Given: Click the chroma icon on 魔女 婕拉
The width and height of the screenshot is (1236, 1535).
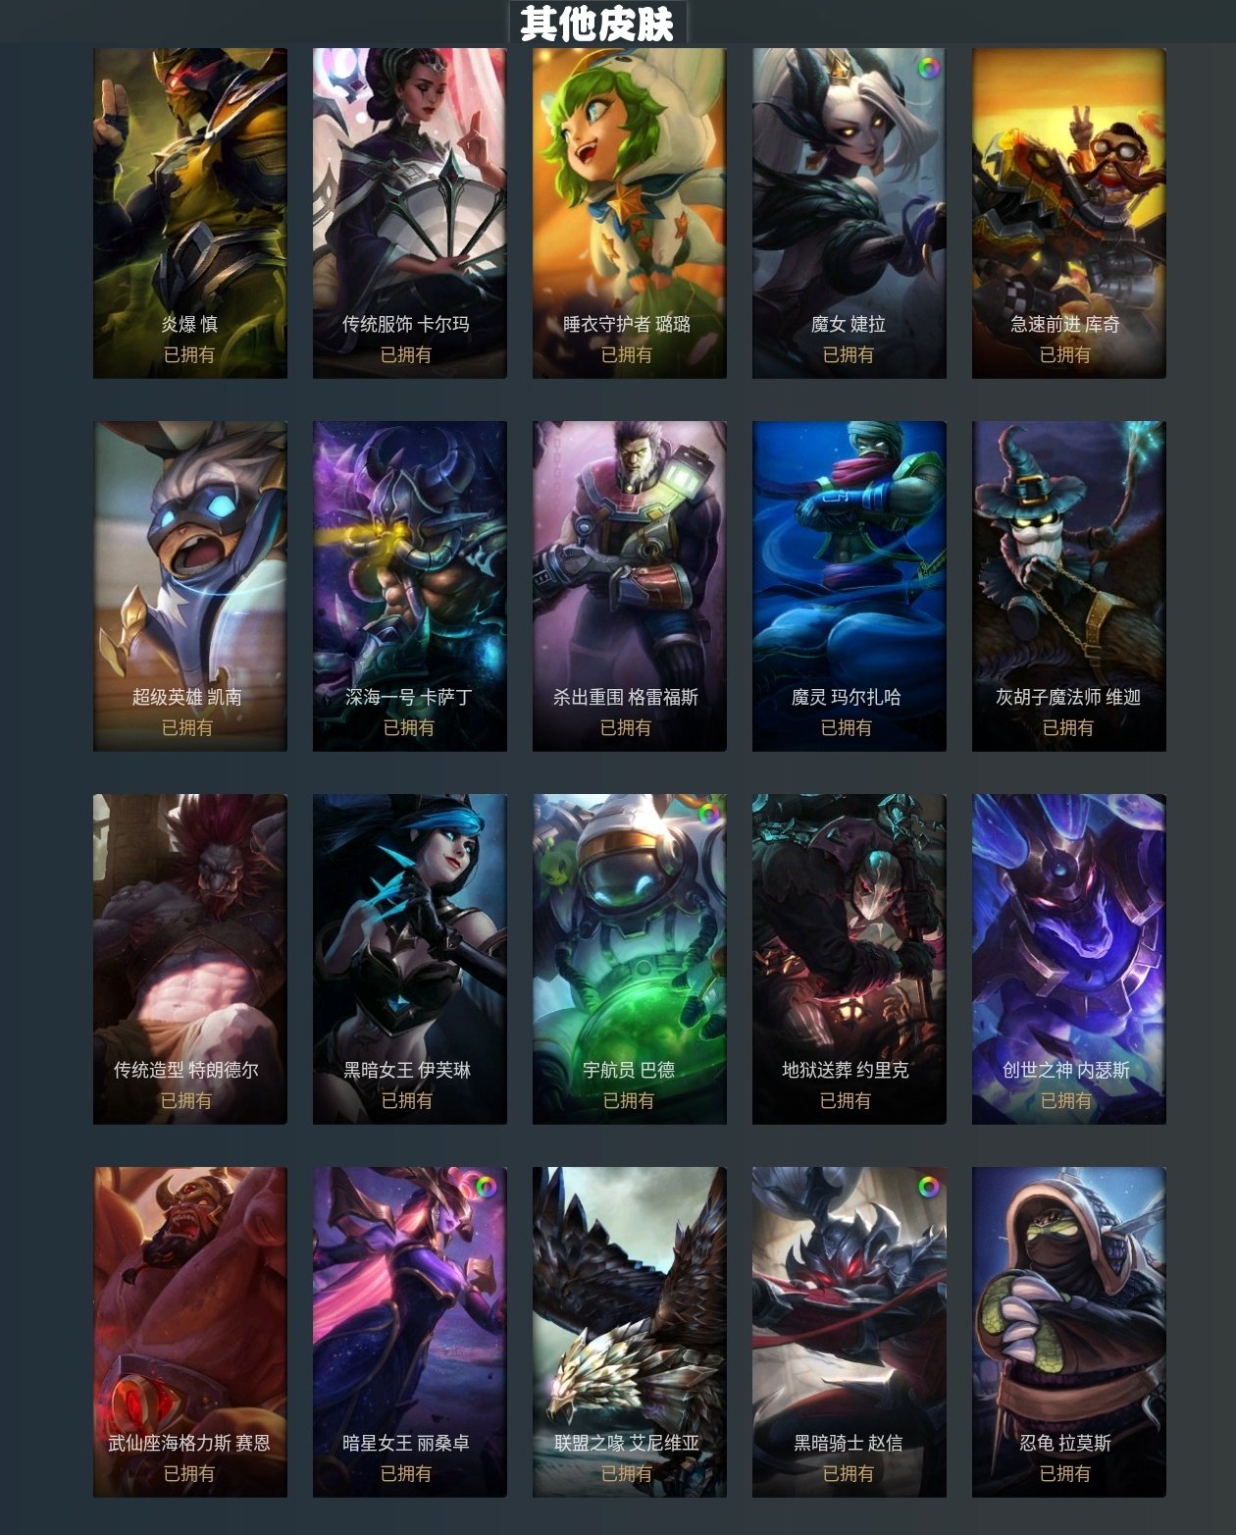Looking at the screenshot, I should tap(928, 68).
